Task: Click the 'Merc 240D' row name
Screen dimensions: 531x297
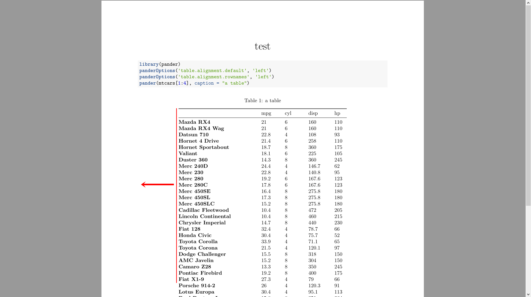Action: click(193, 166)
